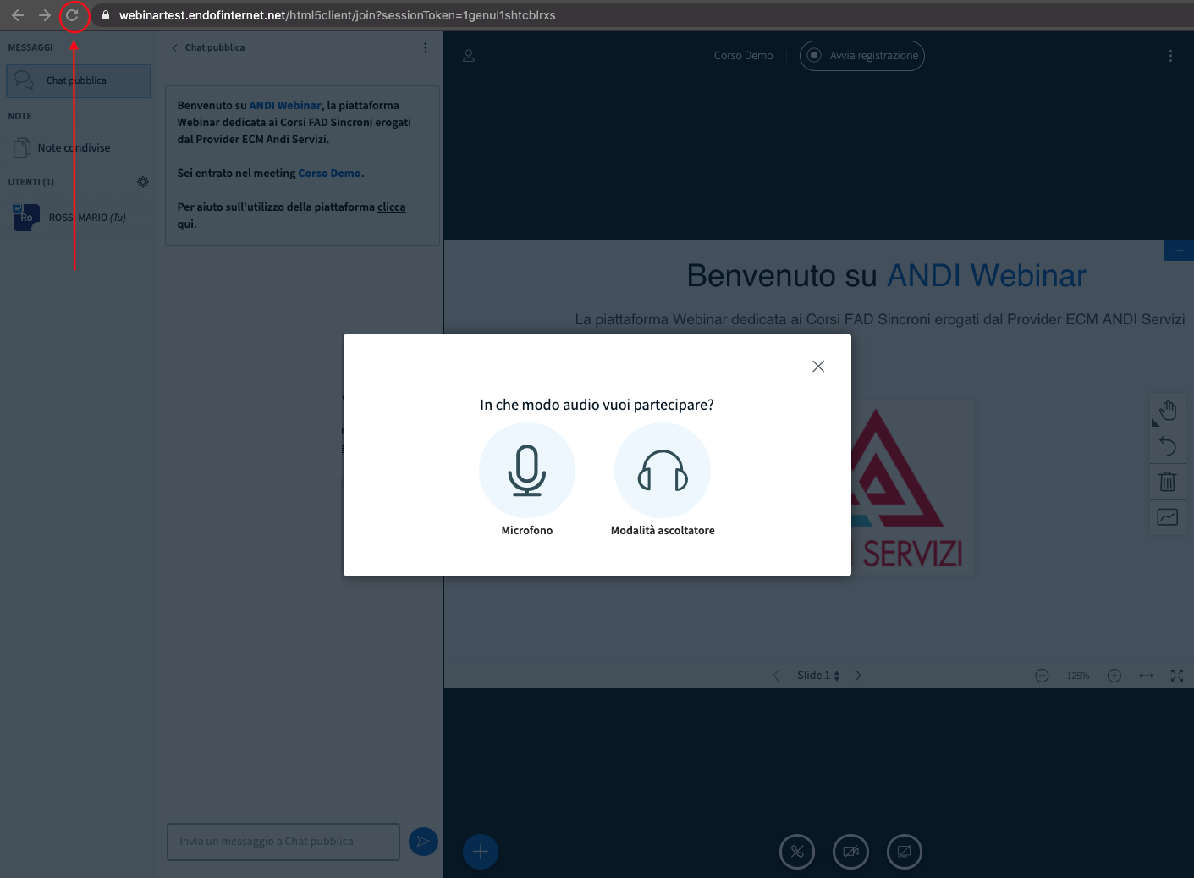Undo last whiteboard annotation

(1168, 446)
